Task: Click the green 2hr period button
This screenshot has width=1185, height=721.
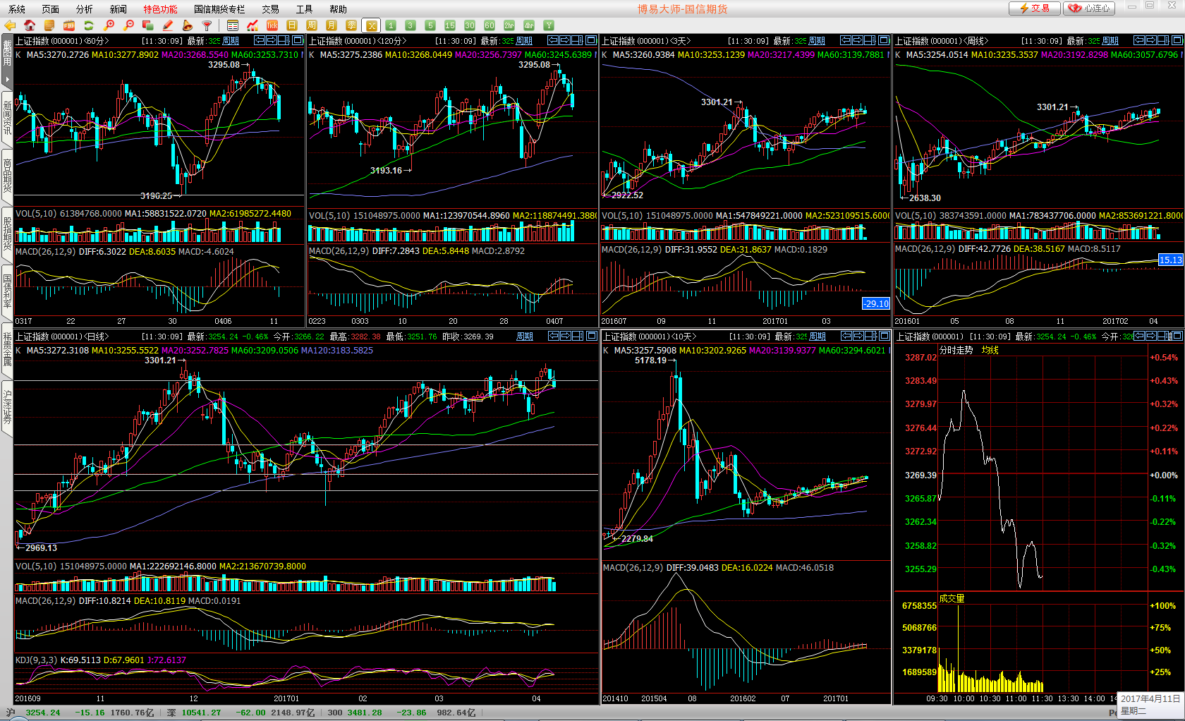Action: coord(509,25)
